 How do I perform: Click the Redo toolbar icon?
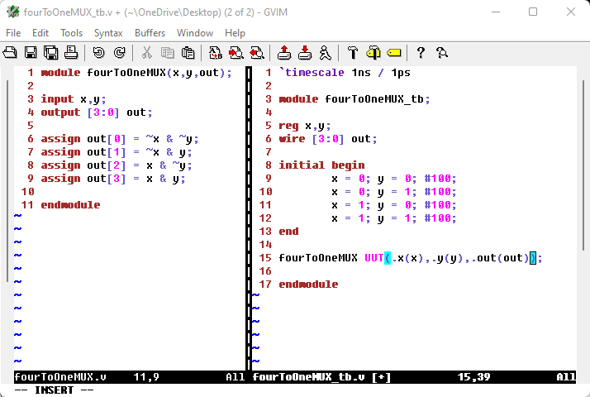tap(119, 53)
